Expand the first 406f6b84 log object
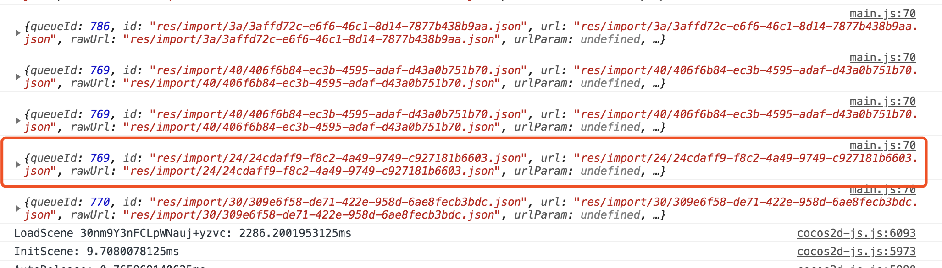942x268 pixels. point(18,77)
